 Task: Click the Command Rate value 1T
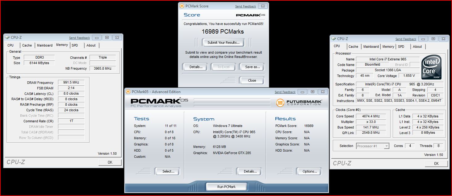tap(71, 121)
